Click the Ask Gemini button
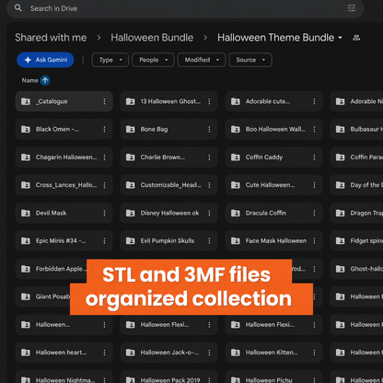 (x=45, y=60)
